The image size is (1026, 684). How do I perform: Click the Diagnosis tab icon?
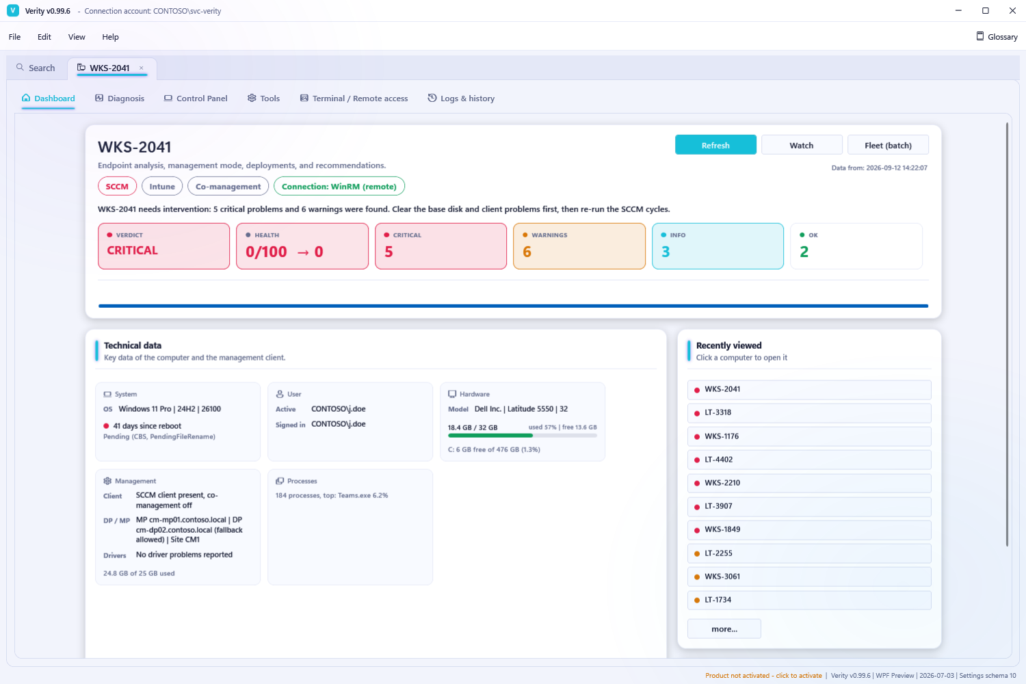pos(99,98)
